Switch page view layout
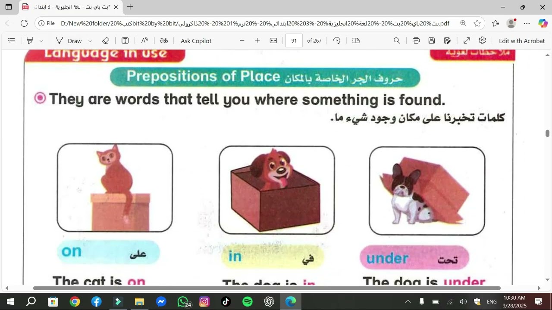This screenshot has width=552, height=310. (356, 40)
